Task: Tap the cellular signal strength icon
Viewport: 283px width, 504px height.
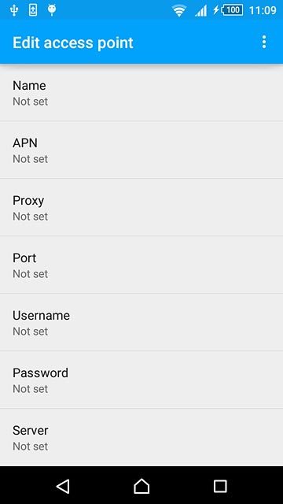Action: pos(201,10)
